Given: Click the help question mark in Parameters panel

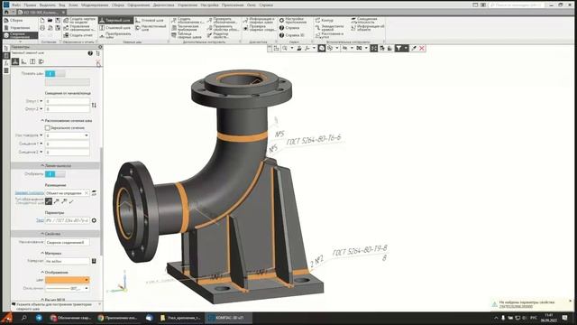Looking at the screenshot, I should 90,53.
